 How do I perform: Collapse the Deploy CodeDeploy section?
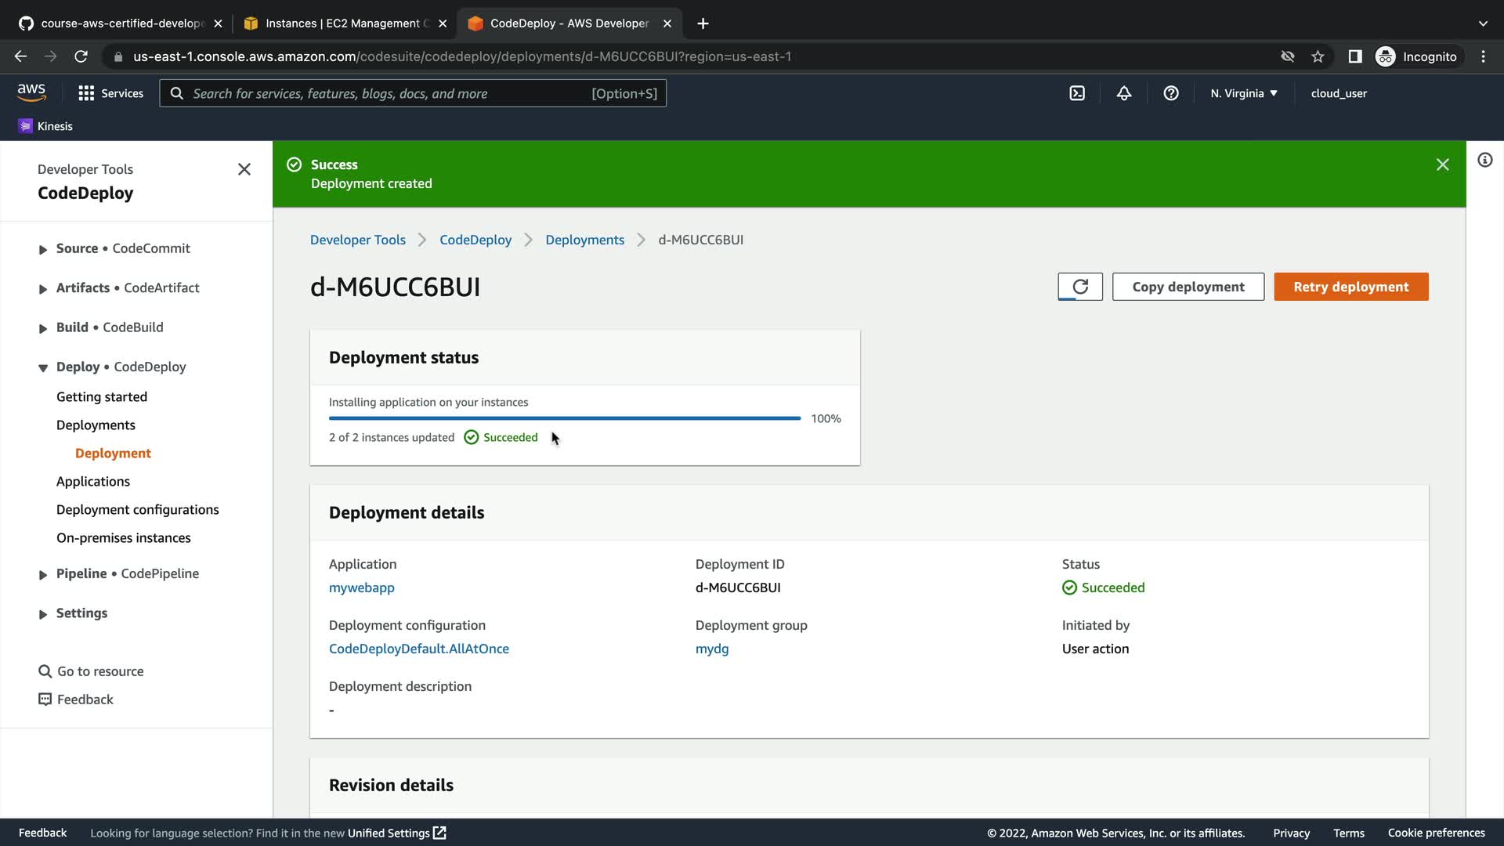tap(43, 367)
